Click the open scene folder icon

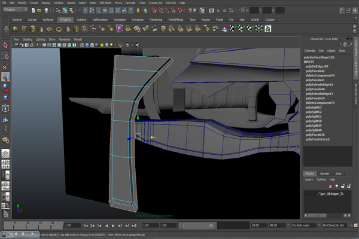point(39,10)
